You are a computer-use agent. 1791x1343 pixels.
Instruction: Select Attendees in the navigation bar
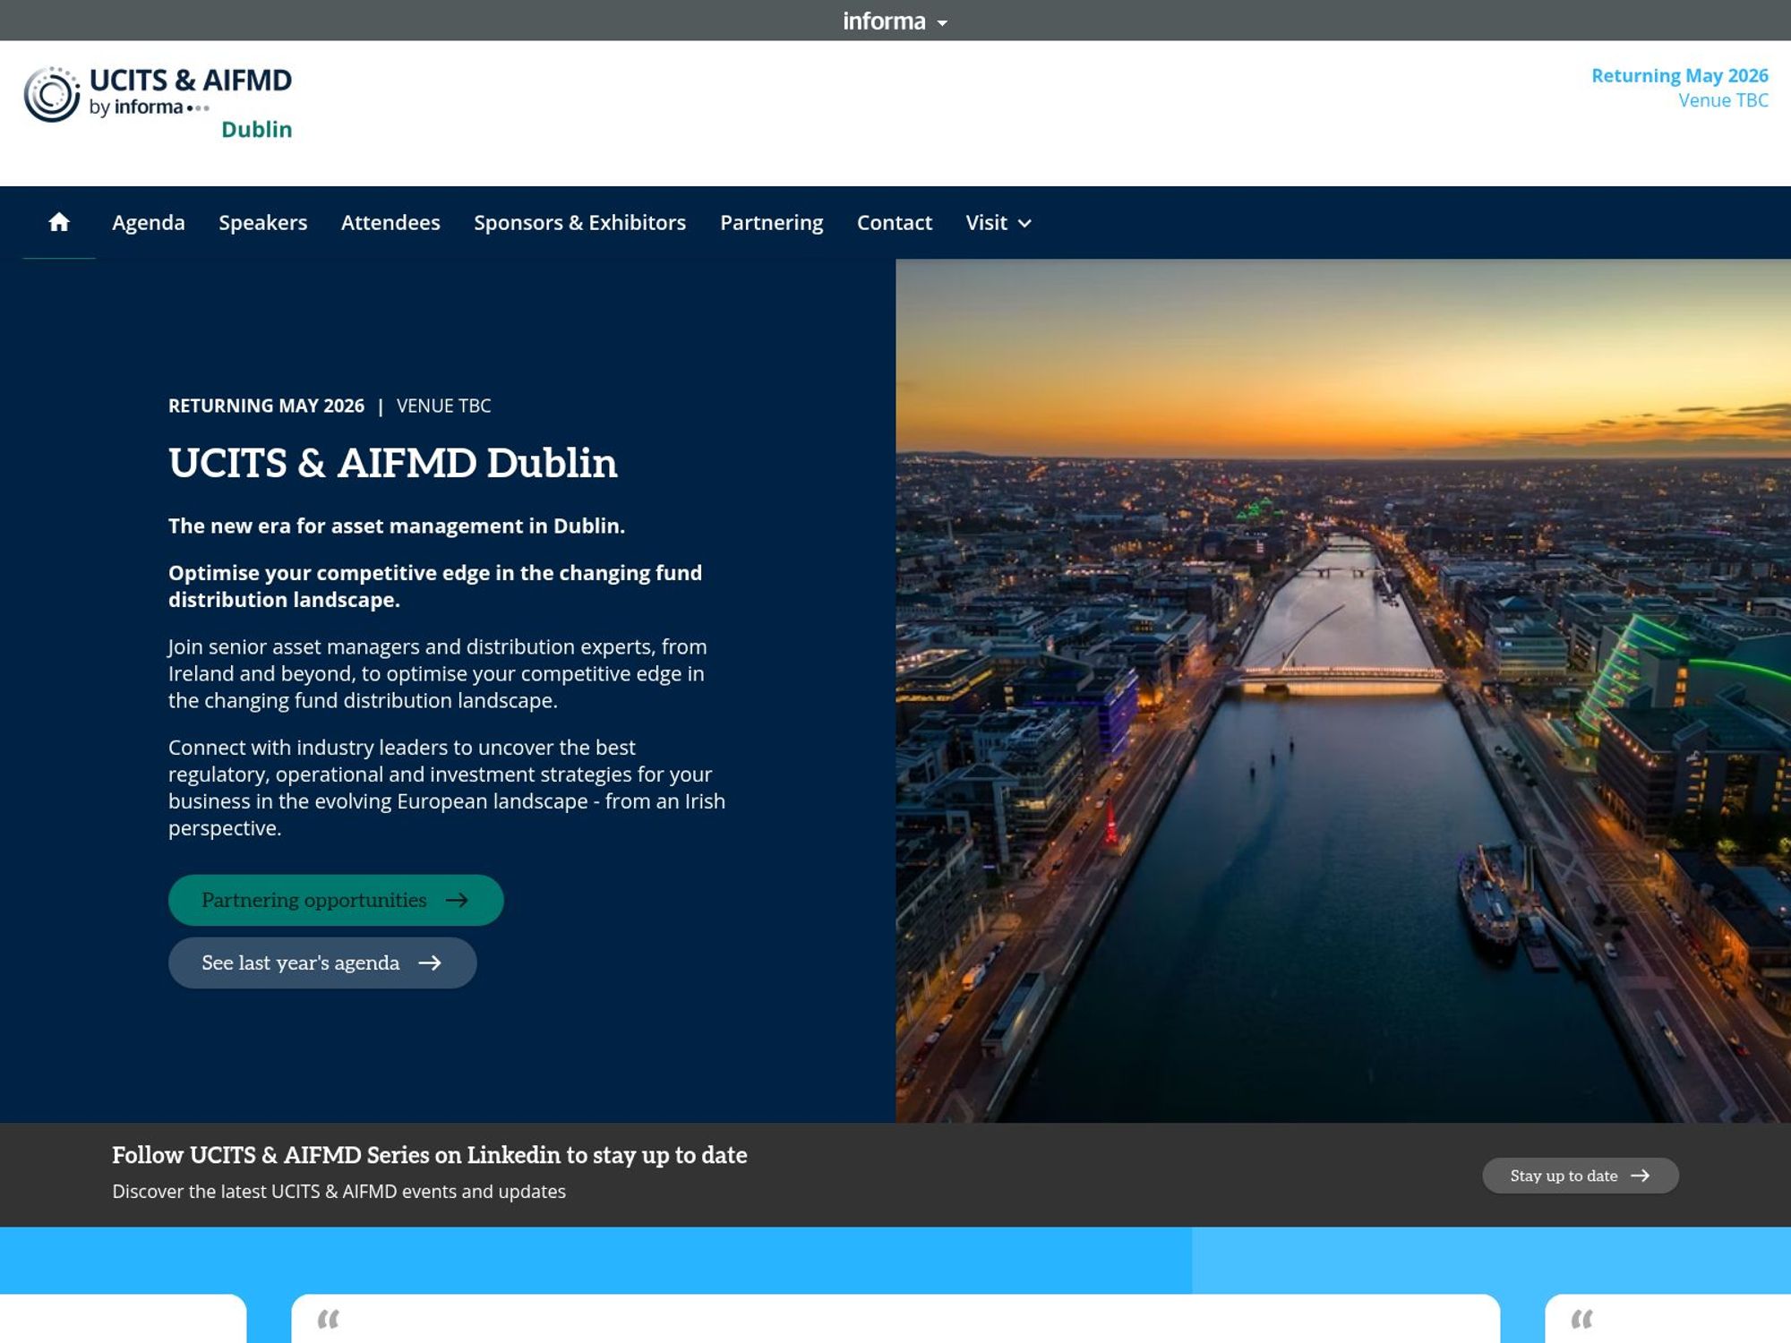click(x=390, y=223)
